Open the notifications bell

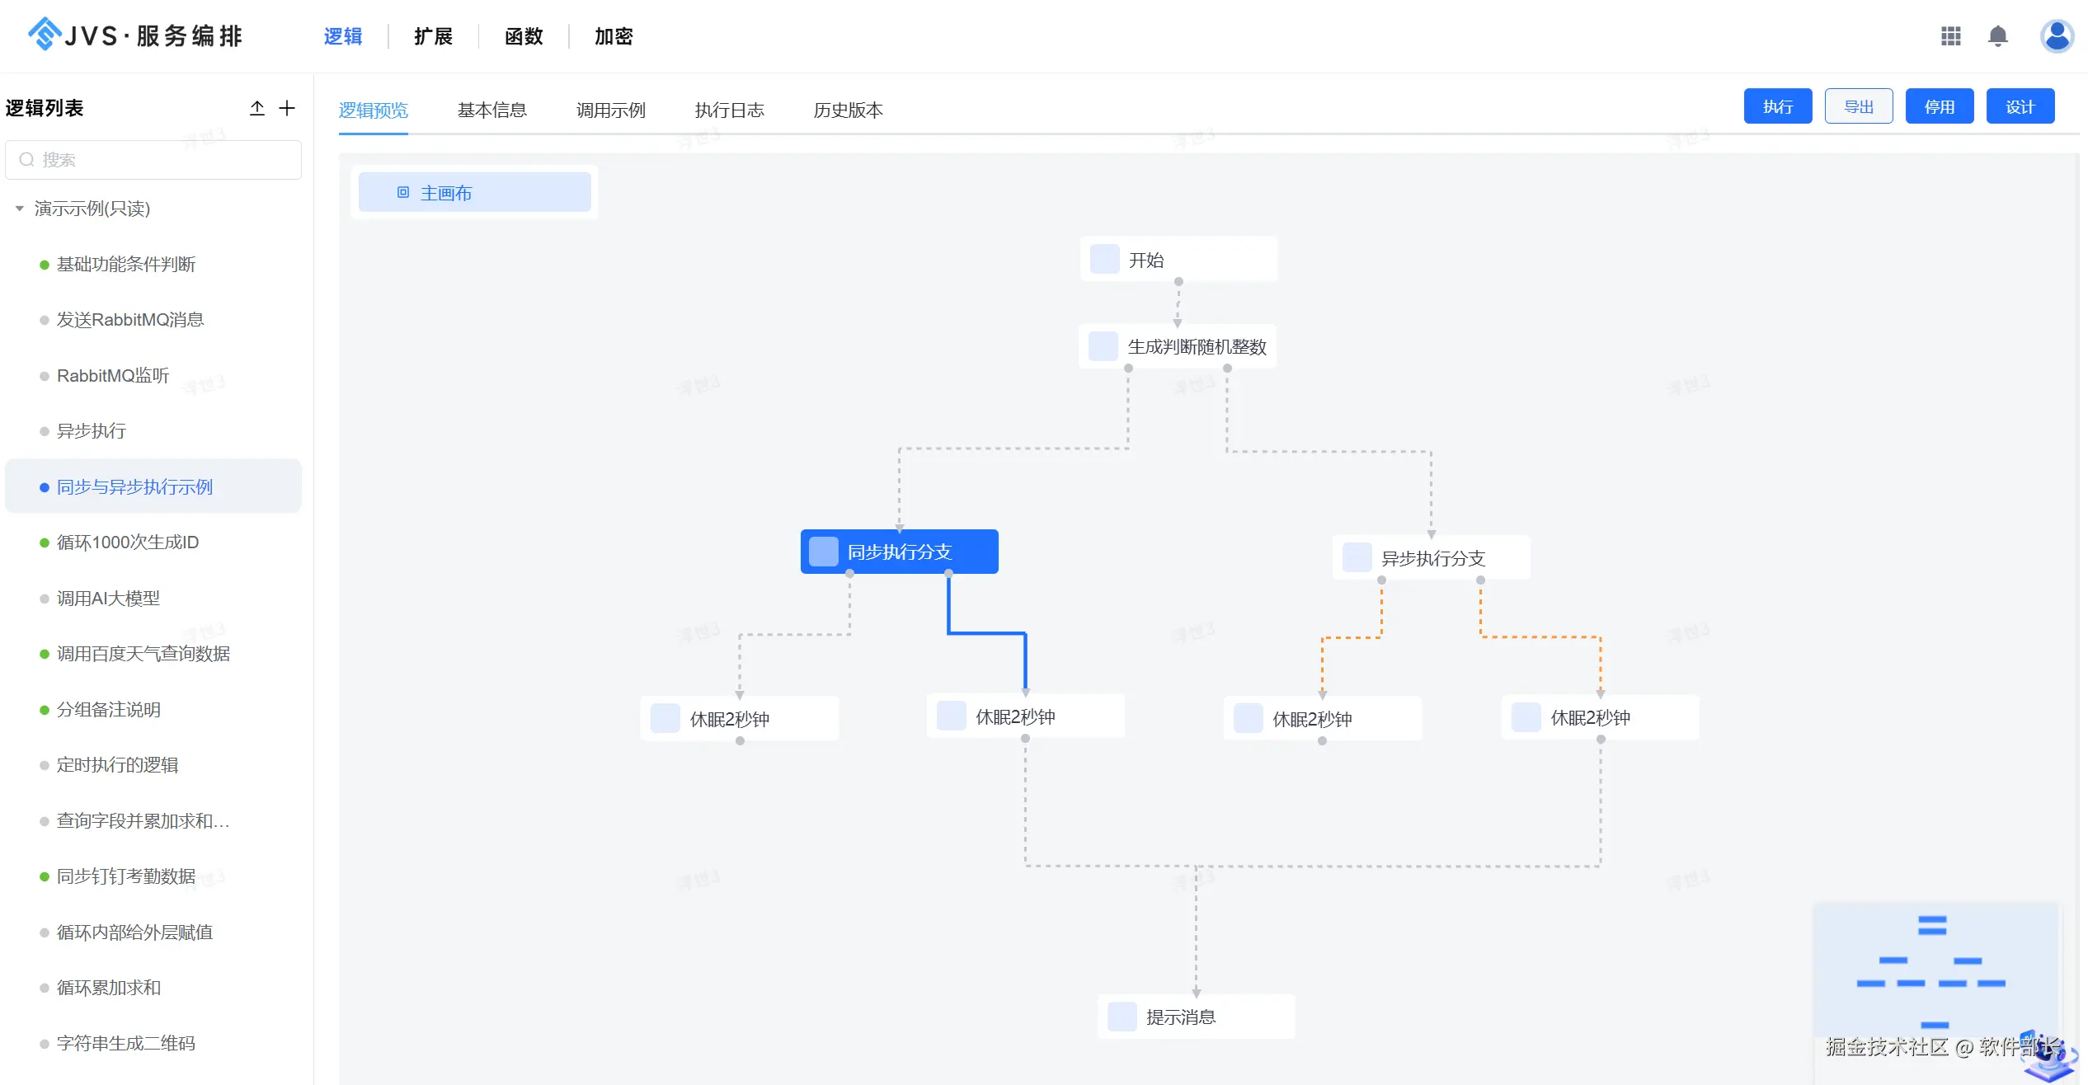[1997, 36]
